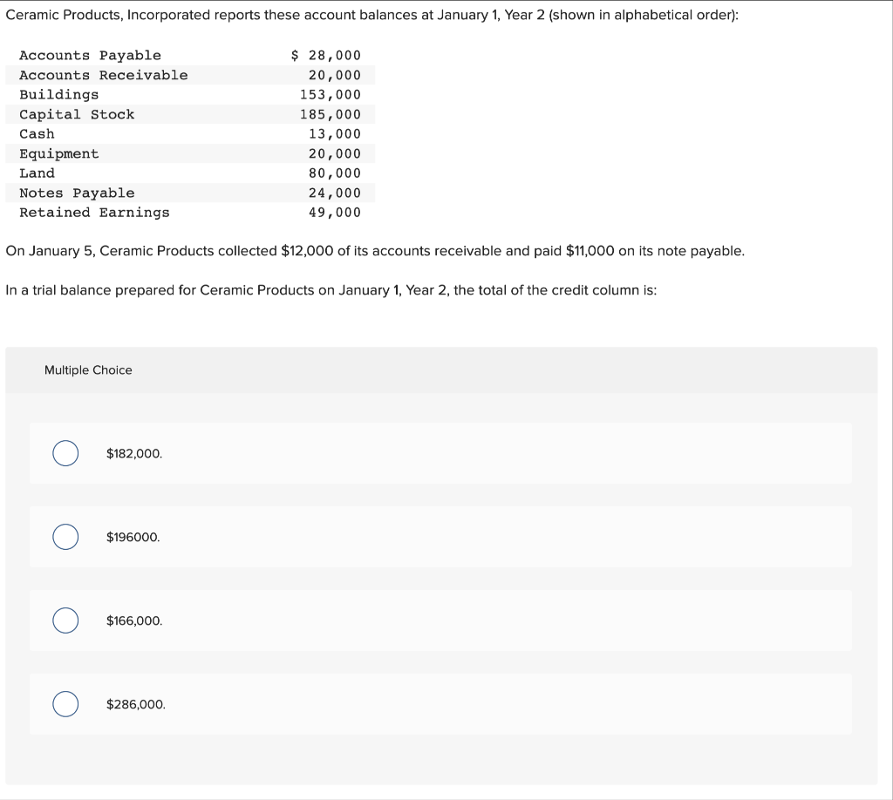The width and height of the screenshot is (893, 800).
Task: Select the $286,000 answer radio button
Action: click(x=65, y=704)
